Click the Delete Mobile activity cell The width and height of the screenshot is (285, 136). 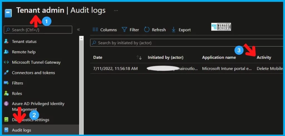[x=270, y=68]
